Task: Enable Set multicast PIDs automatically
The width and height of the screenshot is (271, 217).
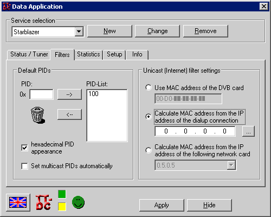Action: 24,166
